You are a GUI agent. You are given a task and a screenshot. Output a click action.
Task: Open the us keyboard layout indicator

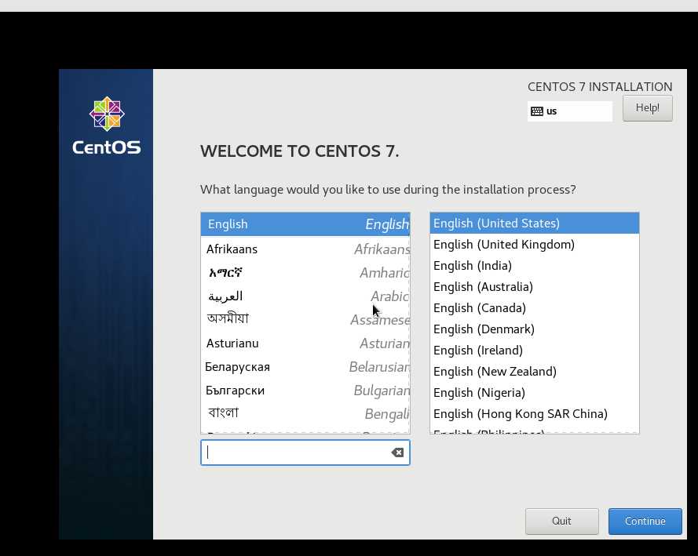pyautogui.click(x=570, y=111)
